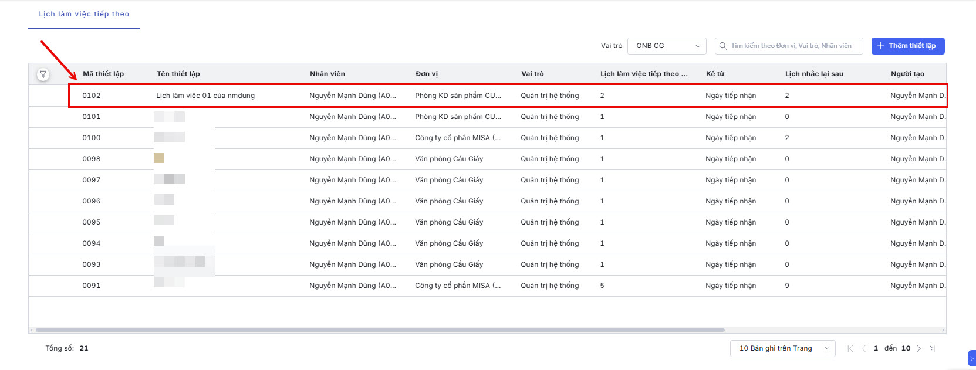
Task: Open the table filter funnel icon
Action: [x=43, y=74]
